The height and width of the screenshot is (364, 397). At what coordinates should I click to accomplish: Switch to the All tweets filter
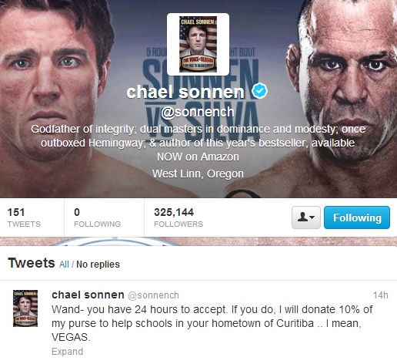click(64, 265)
